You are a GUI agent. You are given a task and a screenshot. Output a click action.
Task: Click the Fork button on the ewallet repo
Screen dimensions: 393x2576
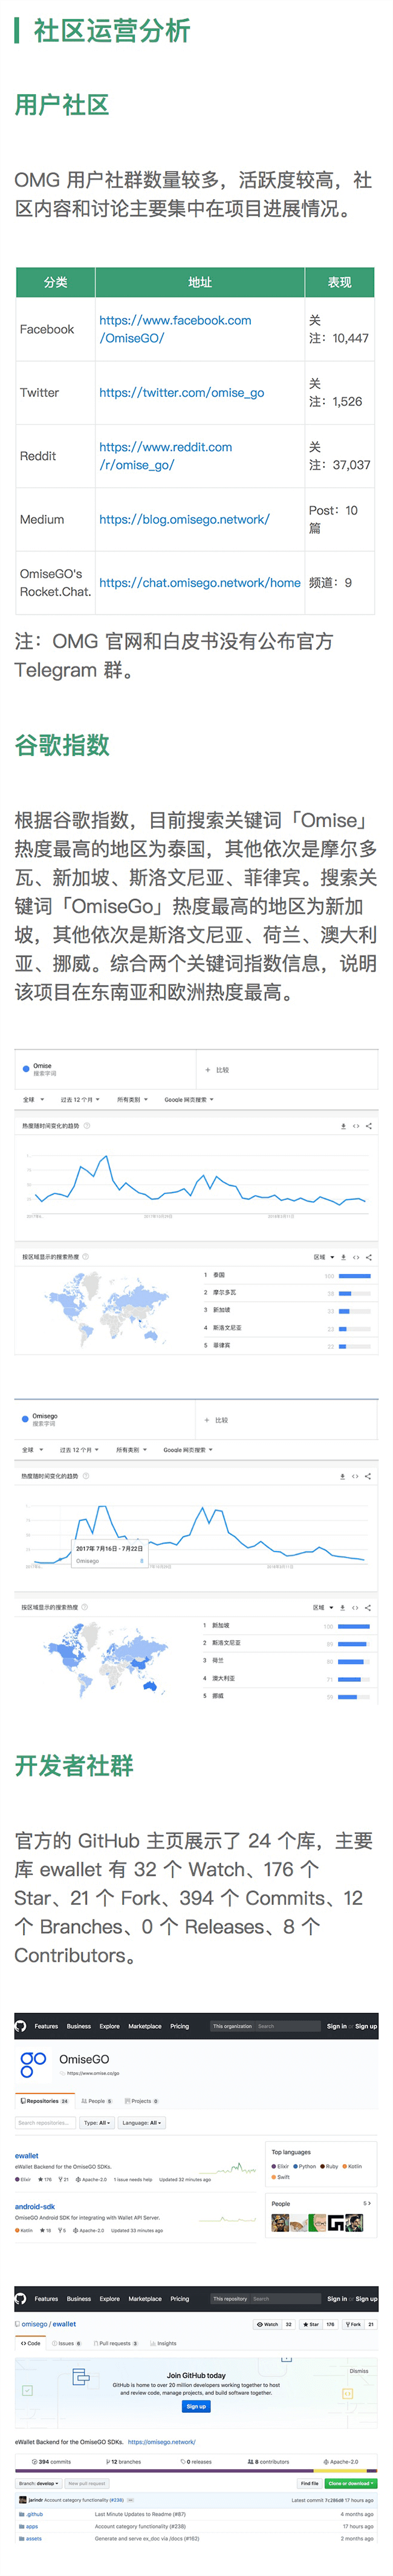(x=354, y=2324)
